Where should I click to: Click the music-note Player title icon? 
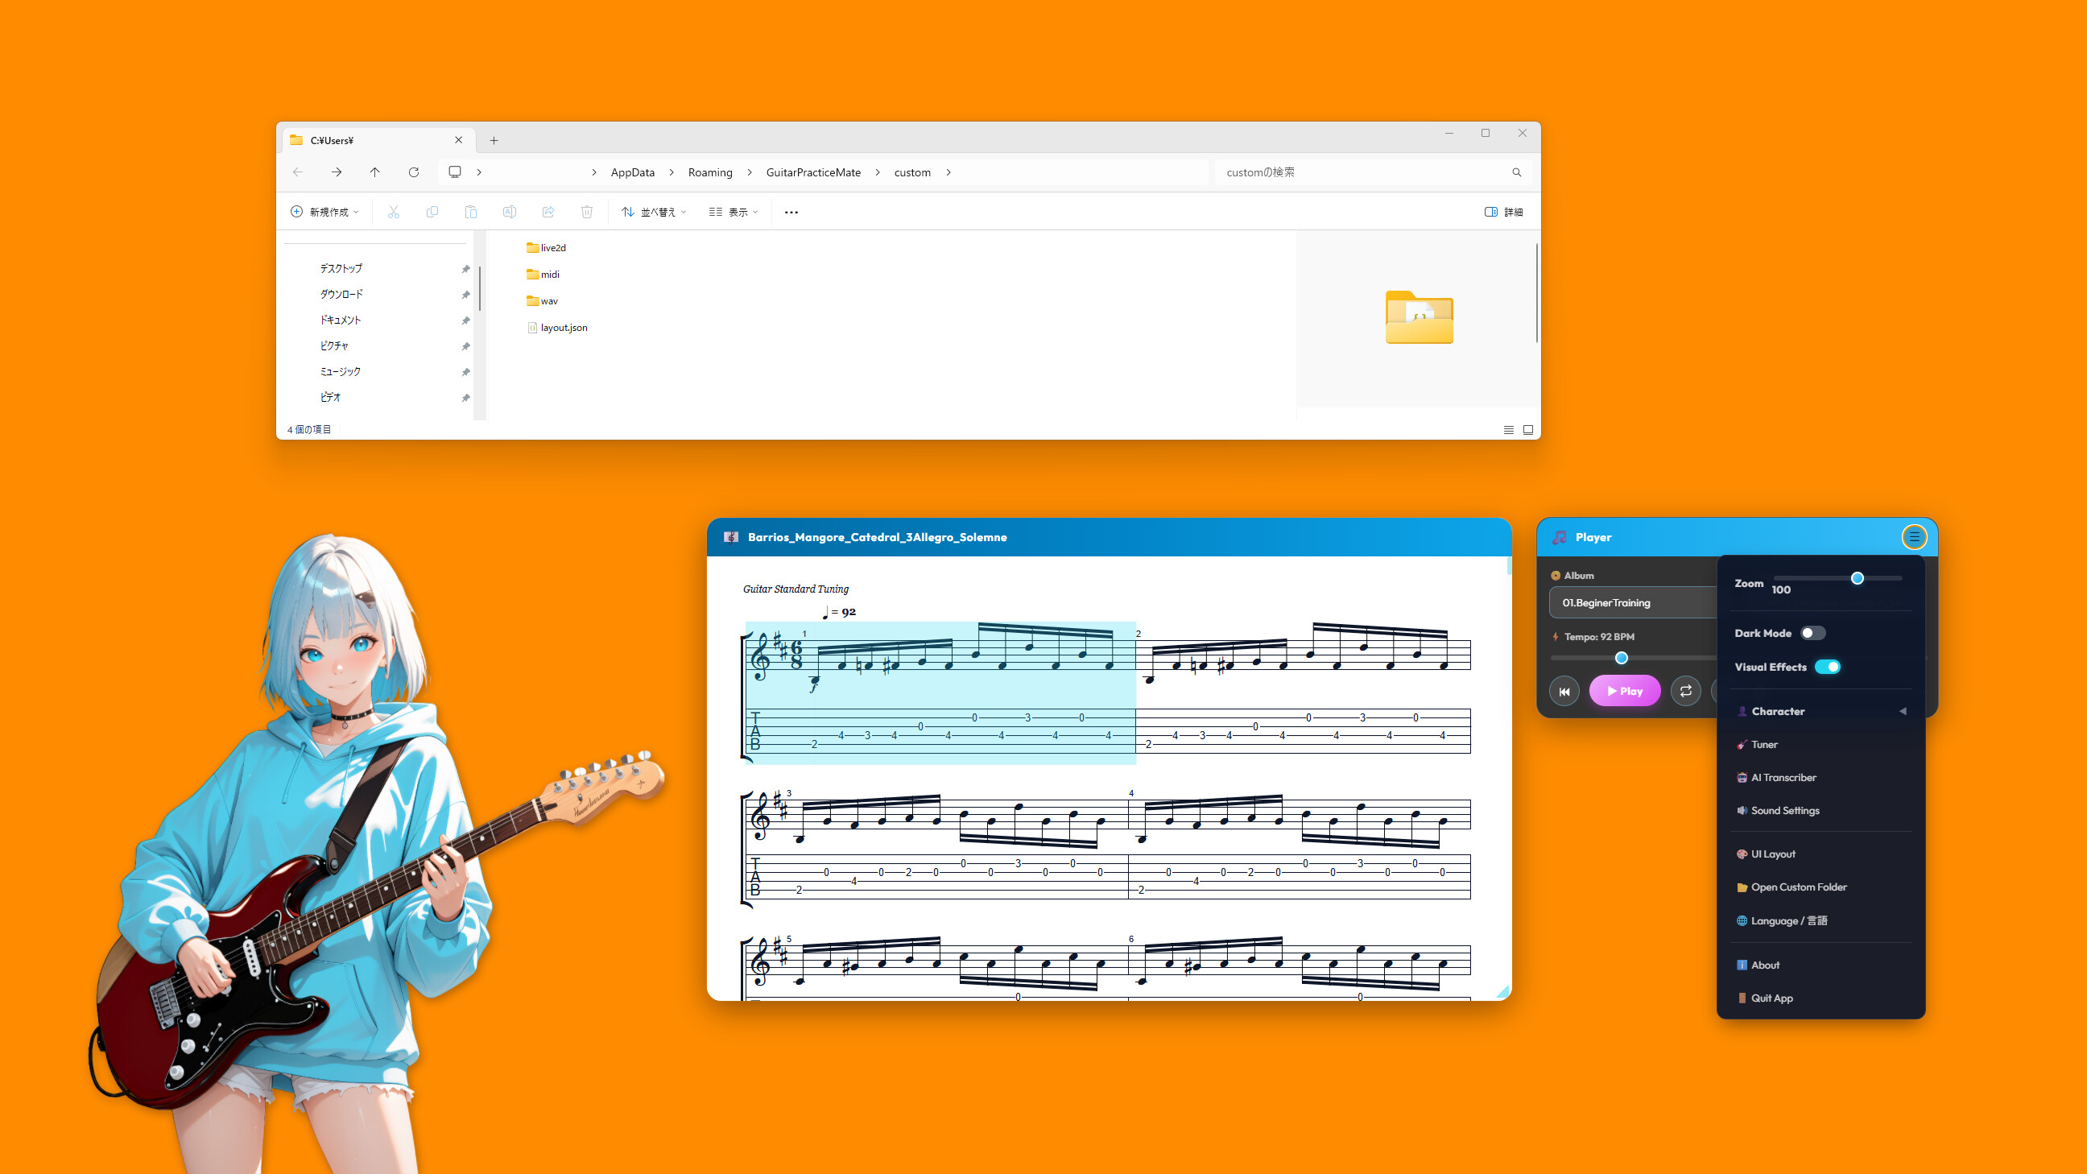(x=1559, y=537)
